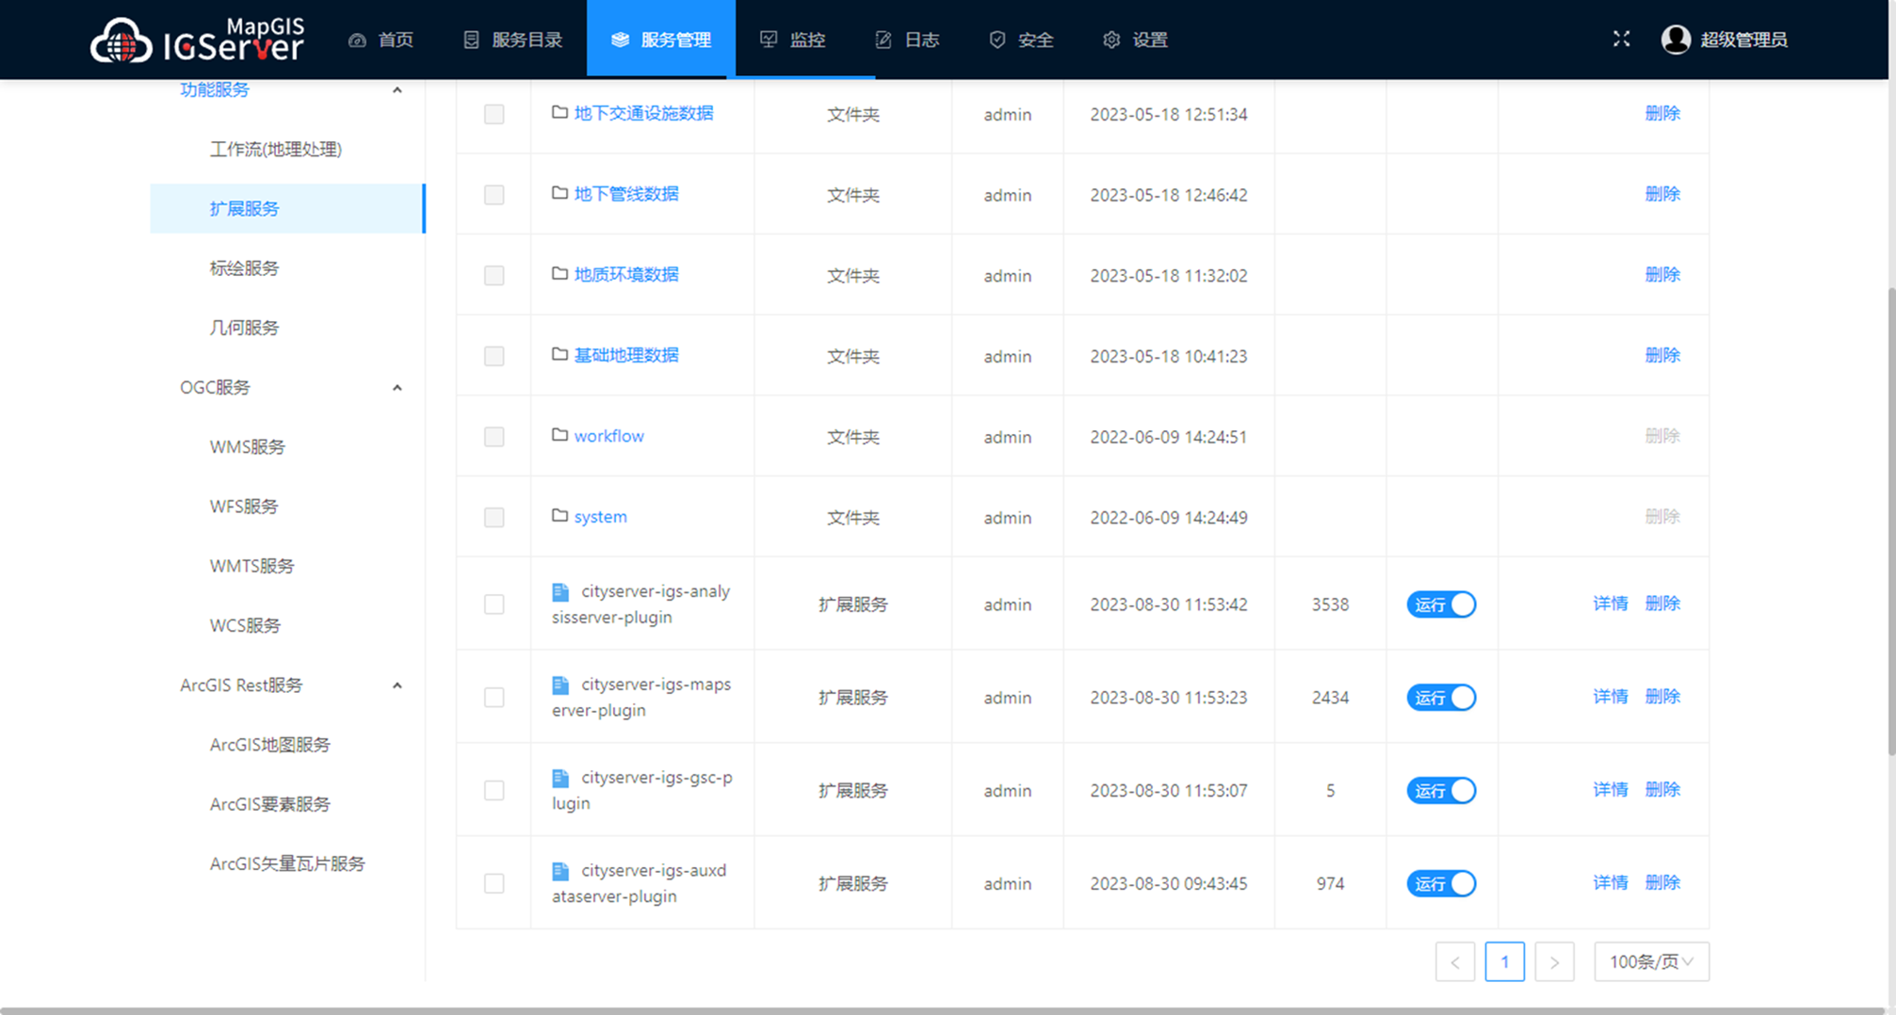The width and height of the screenshot is (1896, 1015).
Task: Open the 设置 tab
Action: click(x=1136, y=40)
